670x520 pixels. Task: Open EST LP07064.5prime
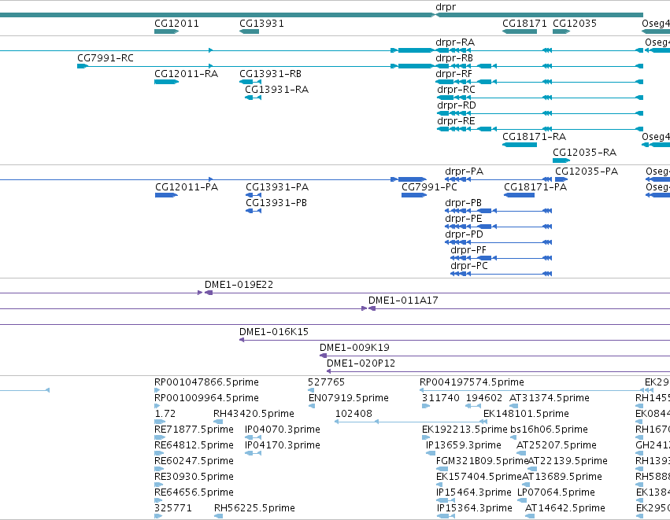[556, 492]
